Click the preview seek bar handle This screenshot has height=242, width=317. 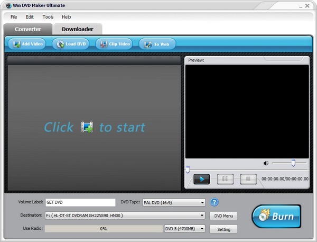tap(188, 170)
